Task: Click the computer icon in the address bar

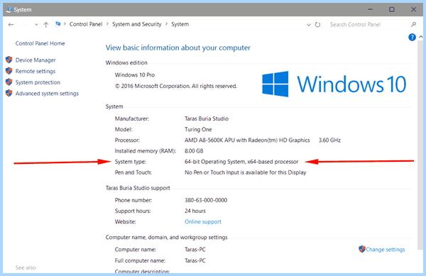Action: (58, 24)
